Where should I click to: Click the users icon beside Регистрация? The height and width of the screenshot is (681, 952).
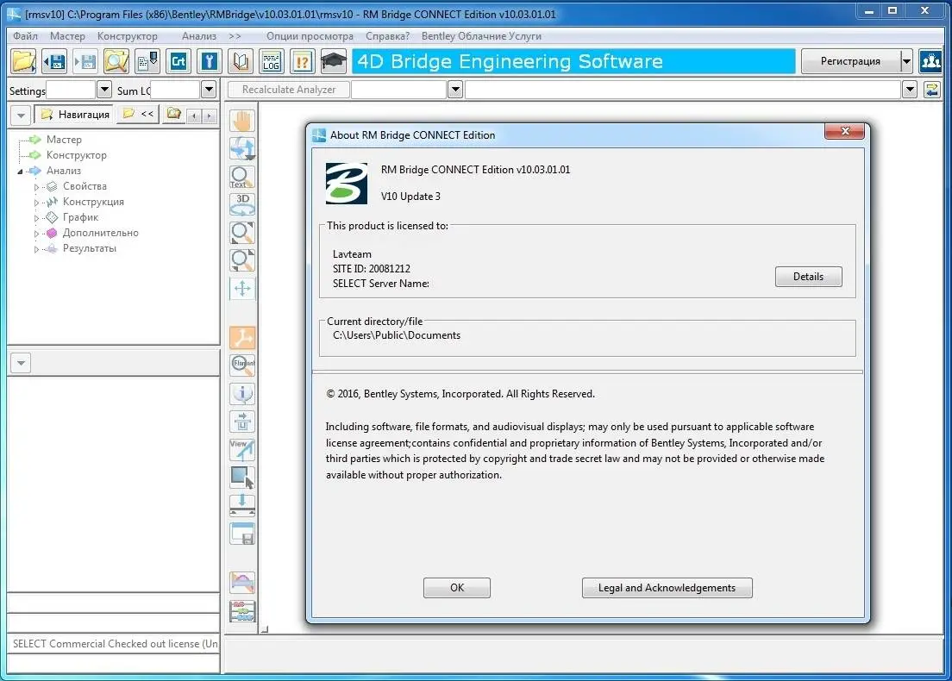tap(930, 61)
